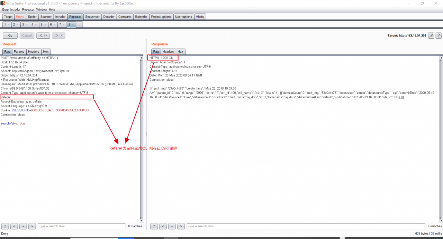Switch to the Sequencer tab
Screen dimensions: 443x239
[92, 17]
